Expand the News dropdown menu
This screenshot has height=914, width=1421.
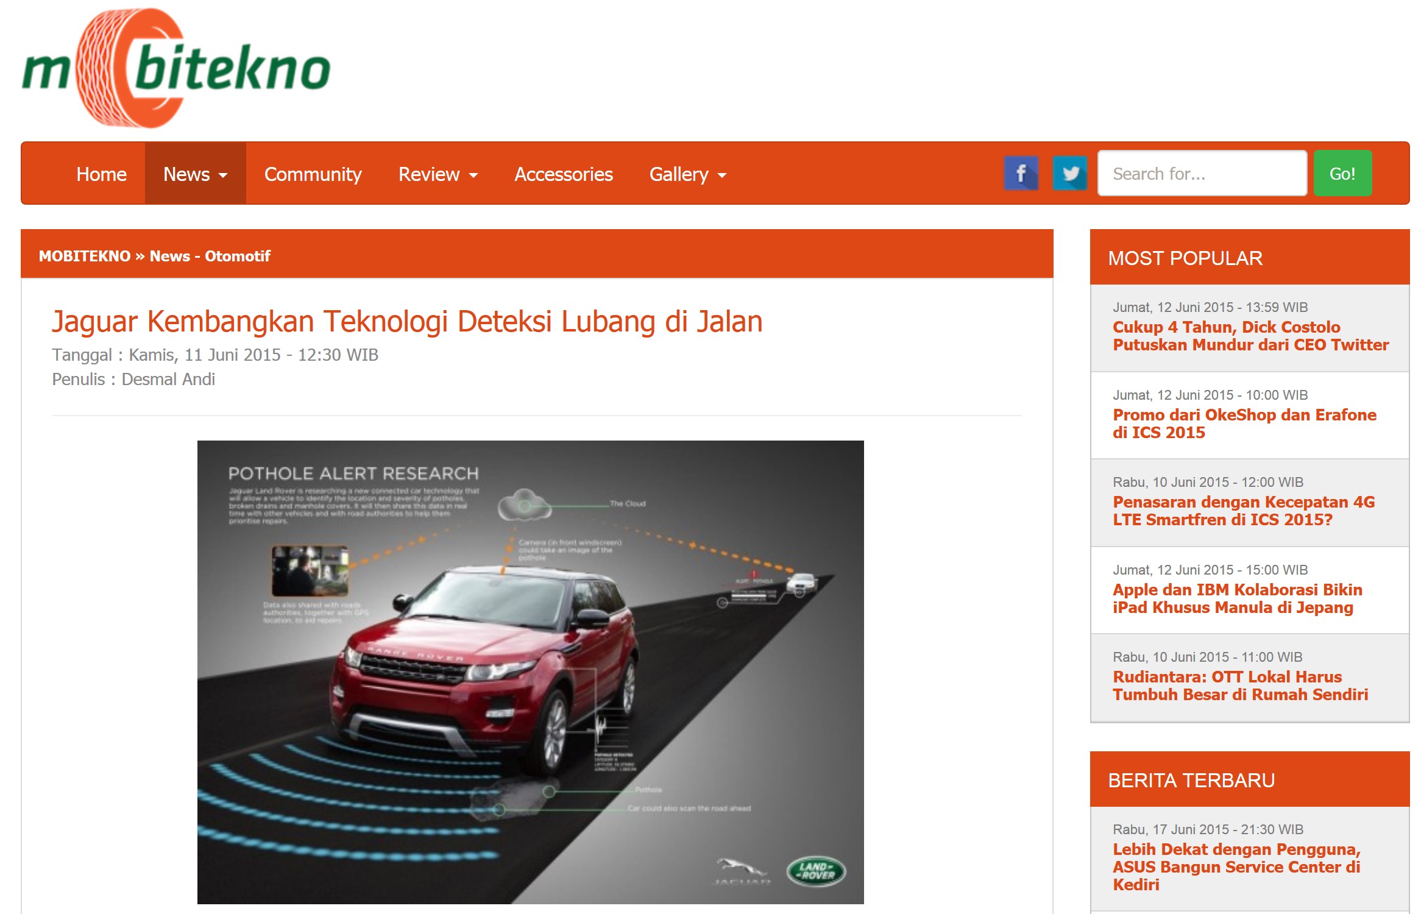point(195,174)
